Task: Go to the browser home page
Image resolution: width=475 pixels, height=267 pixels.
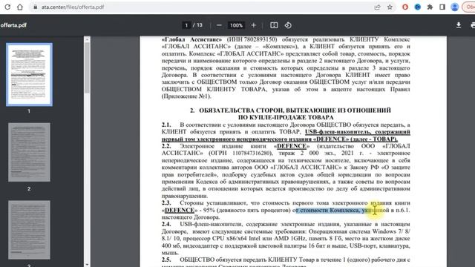Action: [x=20, y=7]
